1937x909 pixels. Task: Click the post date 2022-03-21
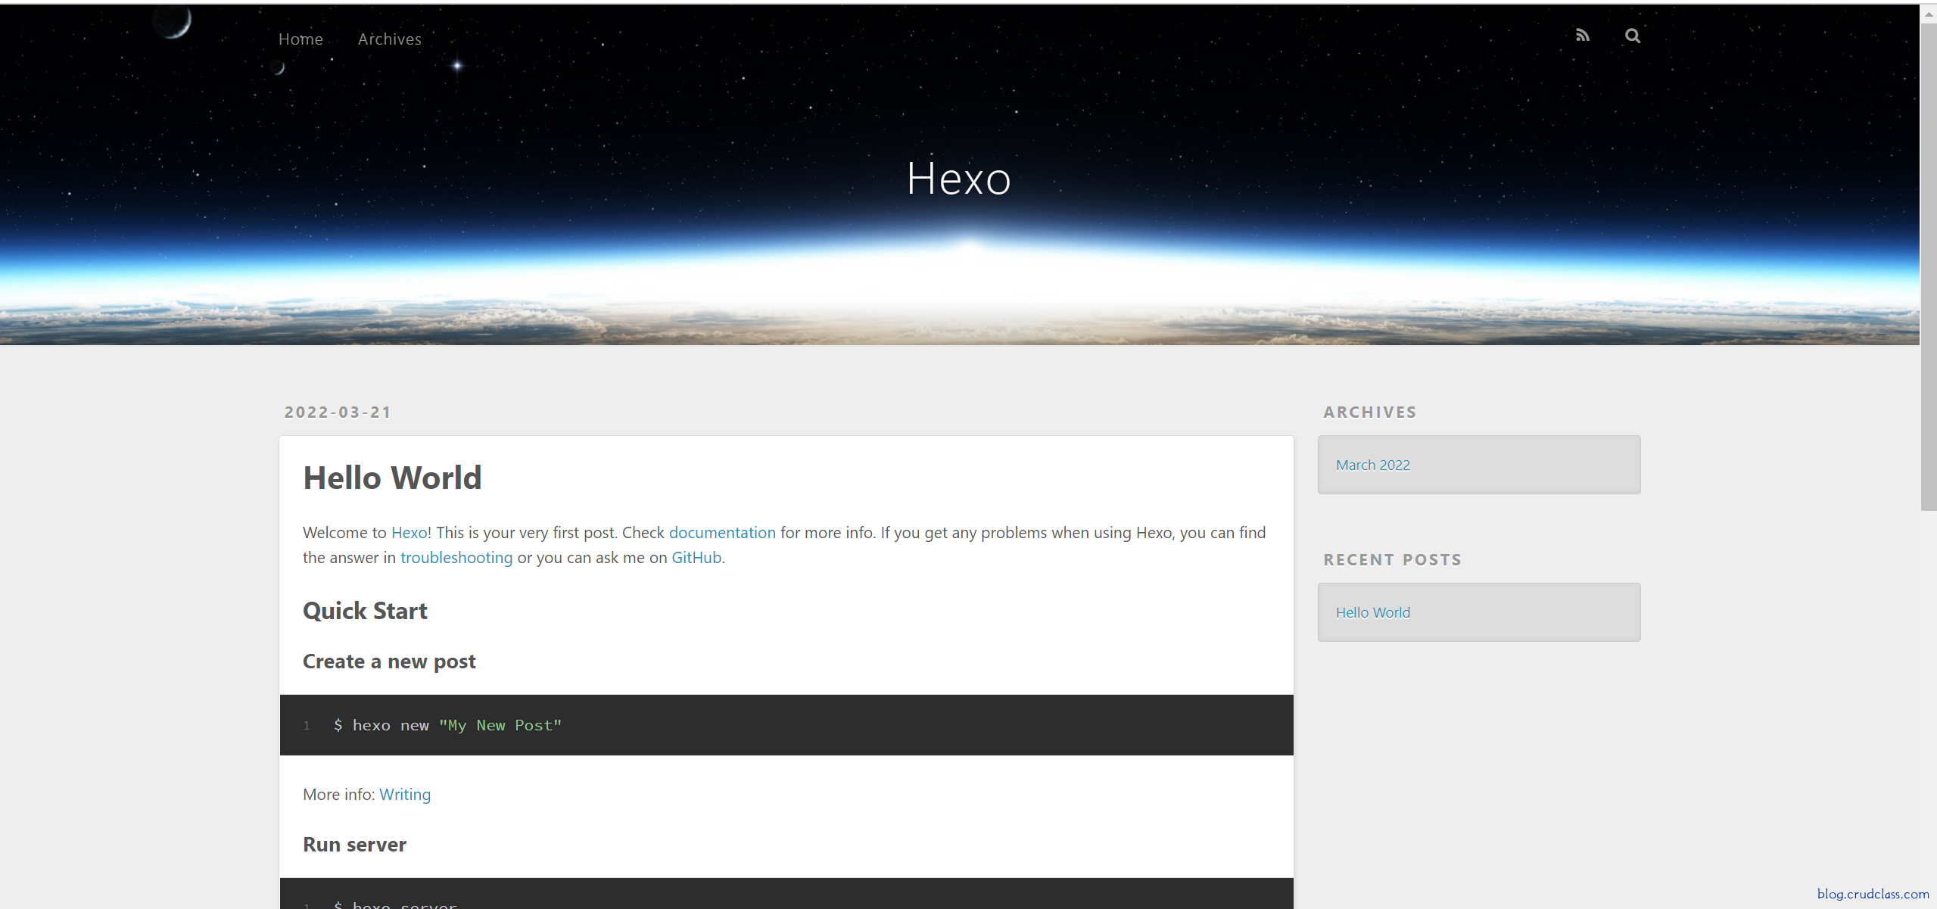[x=338, y=412]
